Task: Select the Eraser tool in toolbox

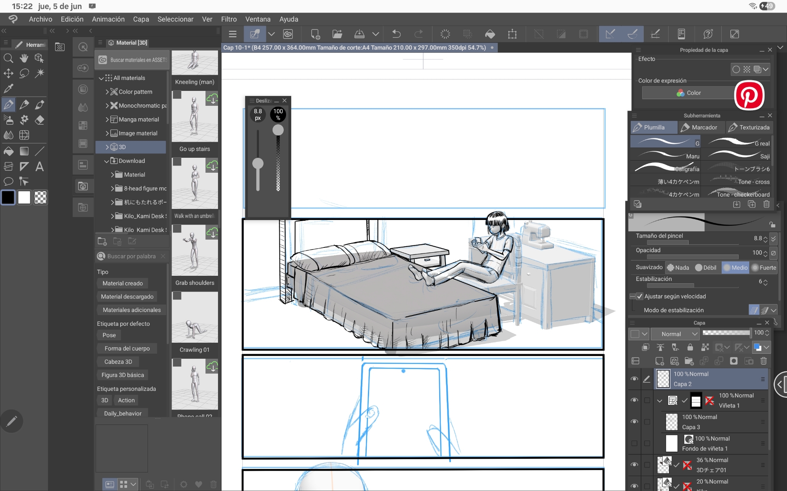Action: [39, 120]
